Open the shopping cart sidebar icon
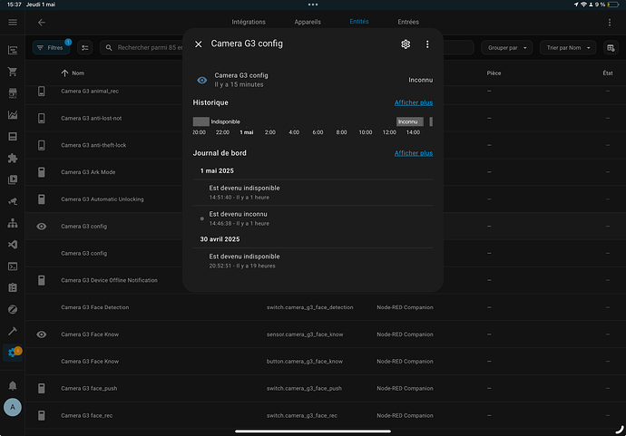The image size is (626, 436). tap(13, 72)
